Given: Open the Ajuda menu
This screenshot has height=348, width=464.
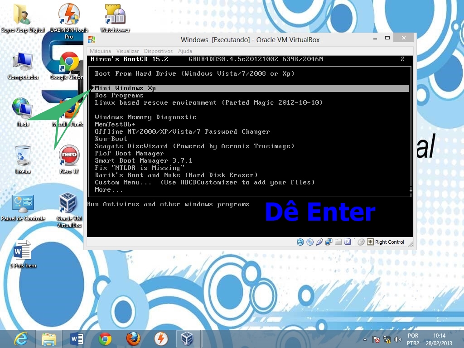Looking at the screenshot, I should (185, 51).
